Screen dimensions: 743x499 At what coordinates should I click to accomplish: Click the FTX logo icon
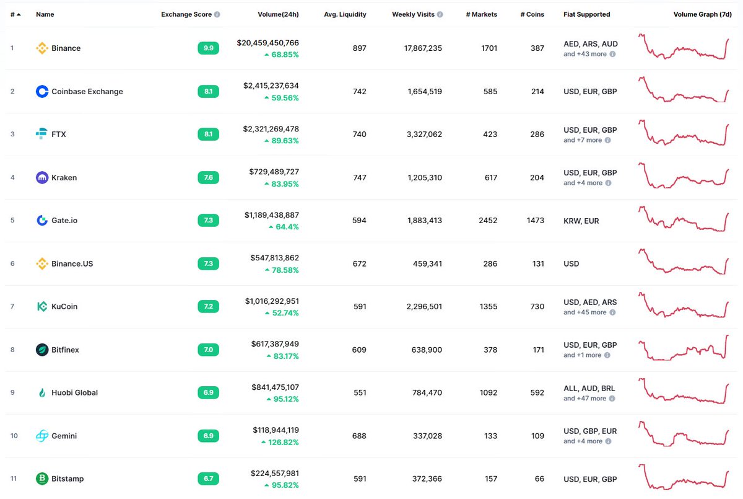(42, 135)
